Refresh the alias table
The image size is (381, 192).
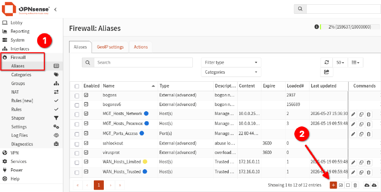[327, 63]
